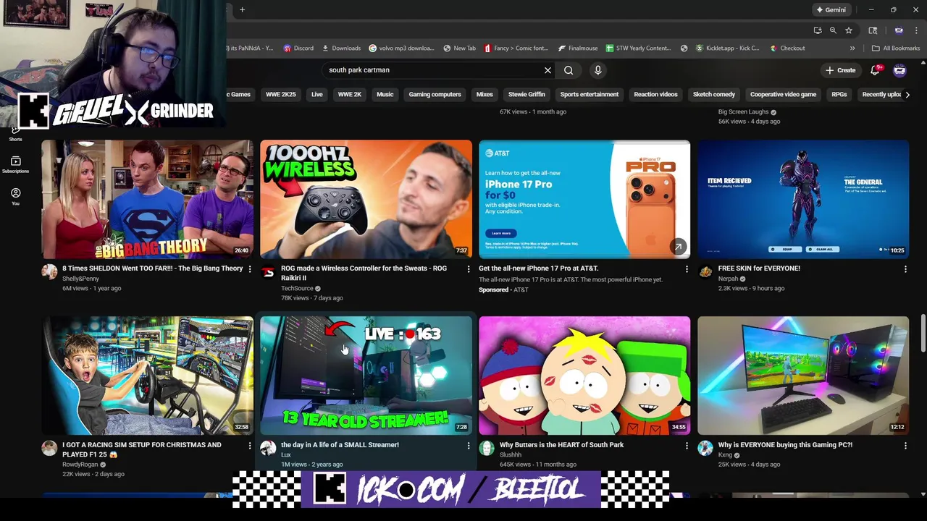Open a new browser tab with plus
Viewport: 927px width, 521px height.
tap(242, 9)
